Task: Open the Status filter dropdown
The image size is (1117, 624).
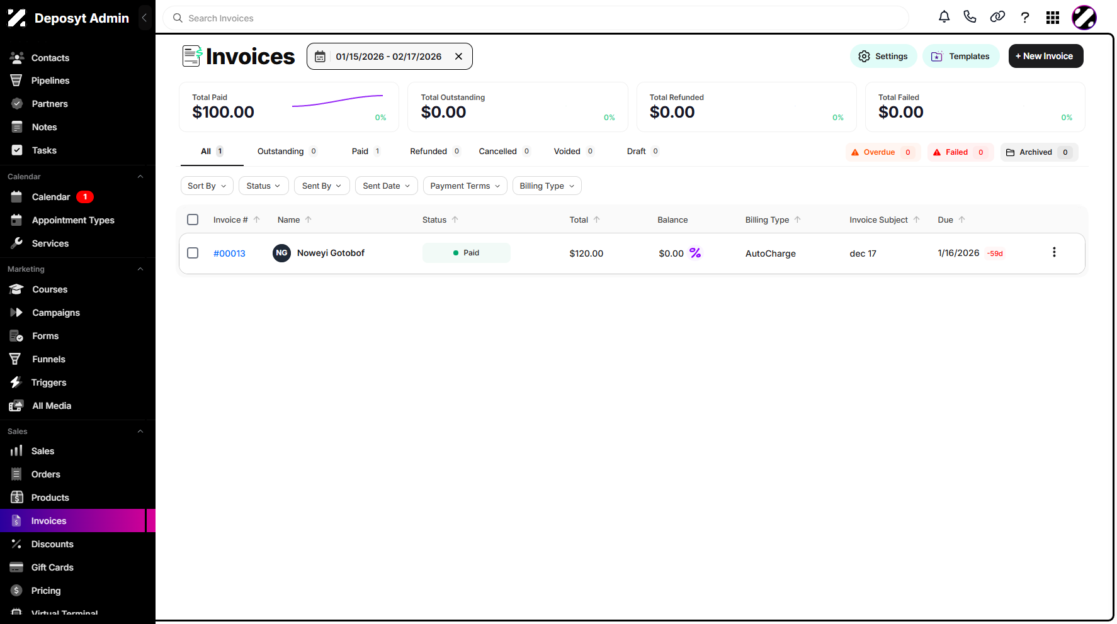Action: coord(264,186)
